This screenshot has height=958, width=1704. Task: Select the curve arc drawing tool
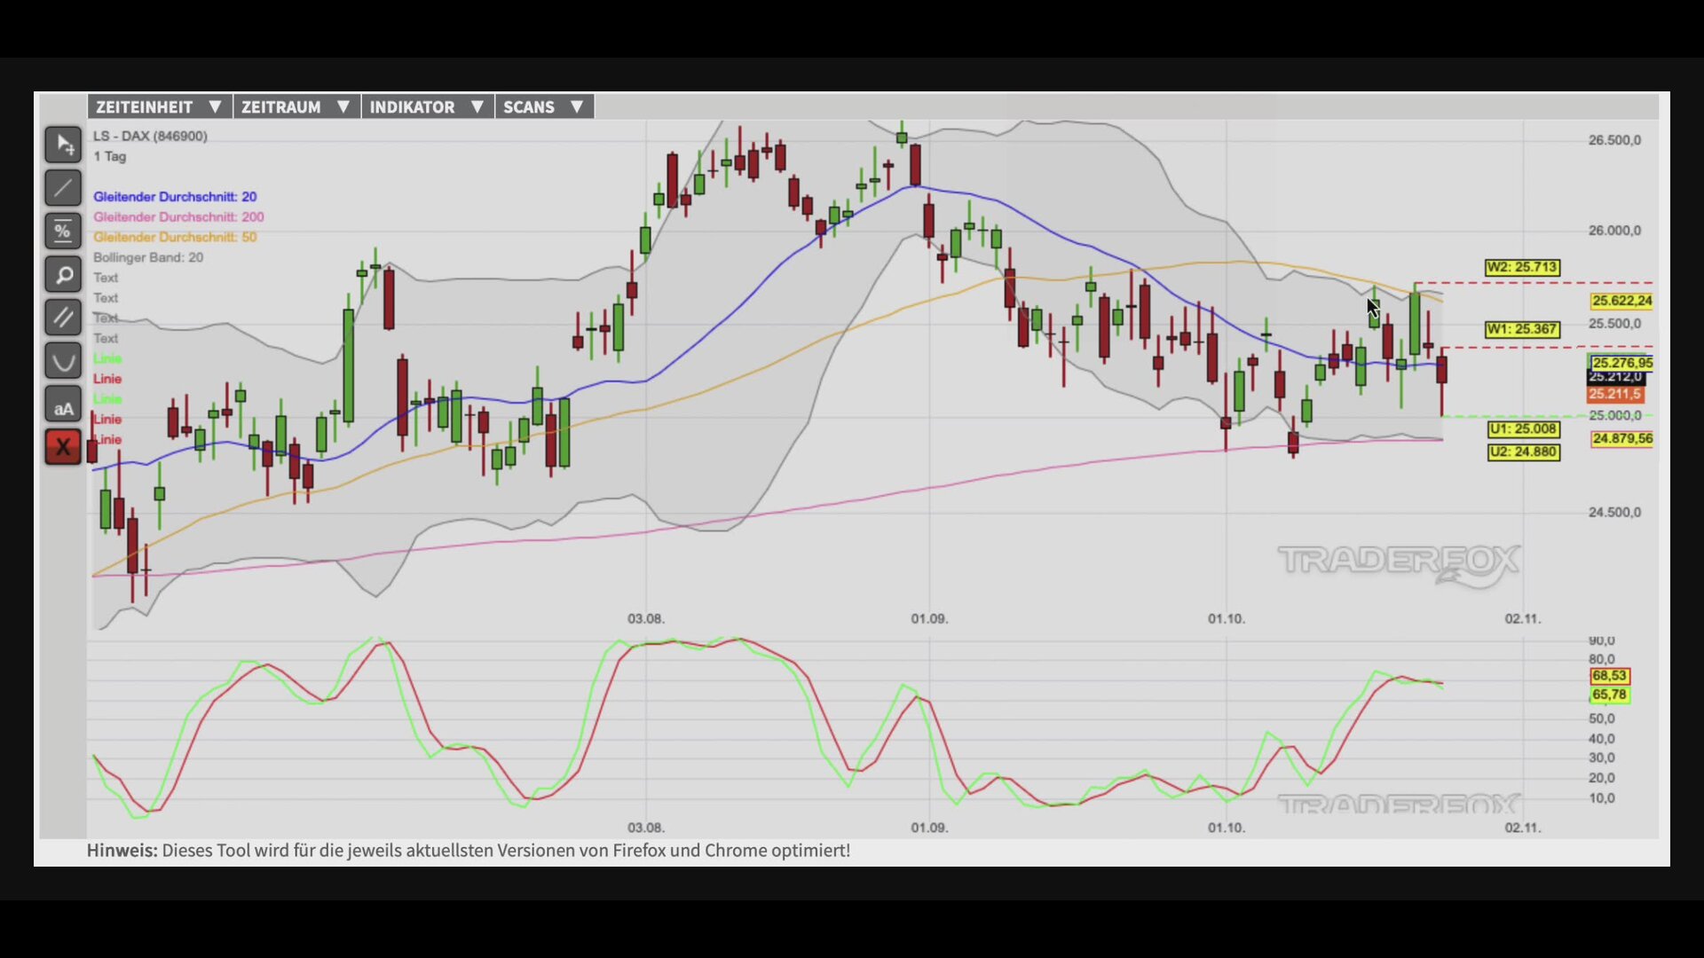[x=63, y=361]
